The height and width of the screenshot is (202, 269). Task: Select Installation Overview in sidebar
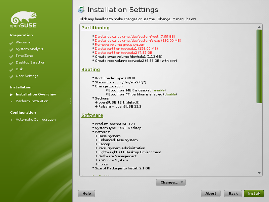[x=36, y=94]
